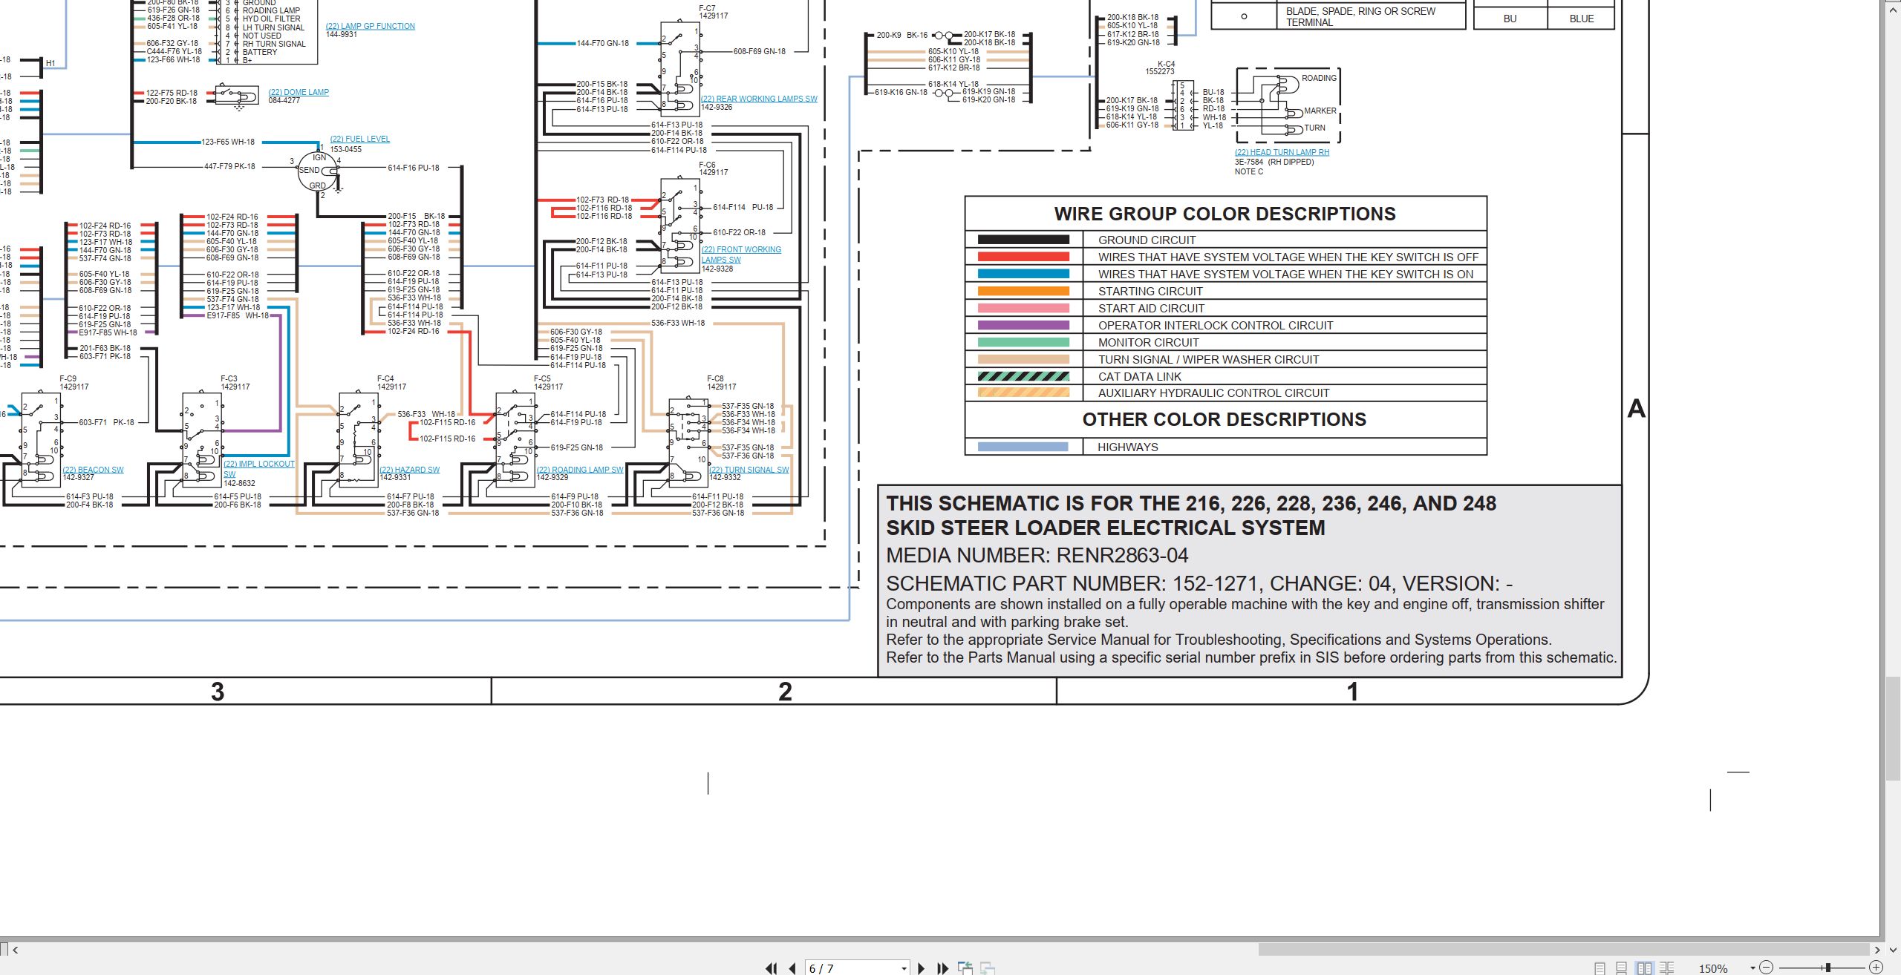Click the part number 153-0455
This screenshot has width=1901, height=975.
coord(345,149)
